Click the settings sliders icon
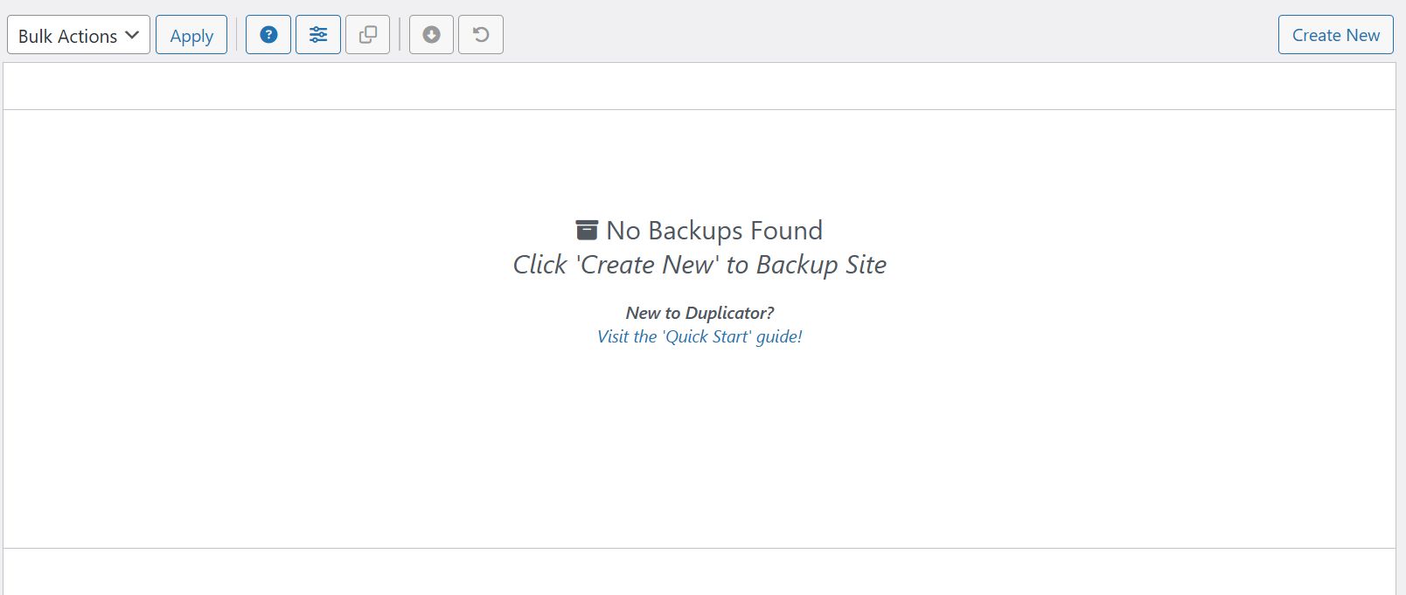Image resolution: width=1406 pixels, height=595 pixels. point(318,35)
